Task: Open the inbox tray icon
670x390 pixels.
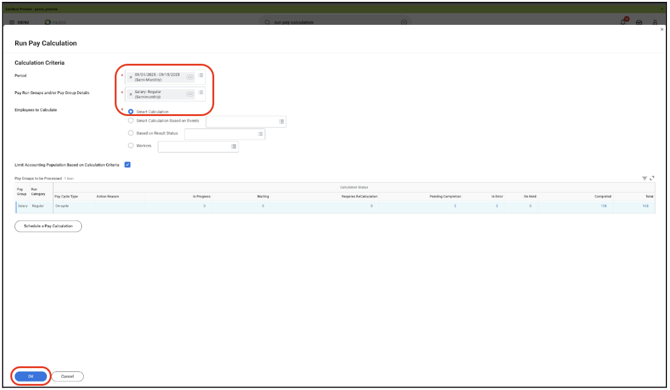Action: coord(639,22)
